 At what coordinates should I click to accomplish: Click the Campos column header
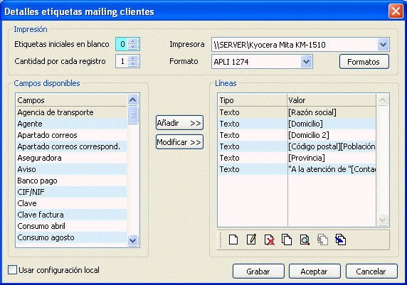(x=72, y=100)
